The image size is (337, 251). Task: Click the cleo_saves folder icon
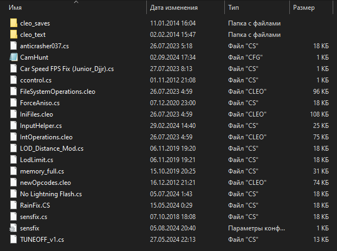pyautogui.click(x=14, y=23)
